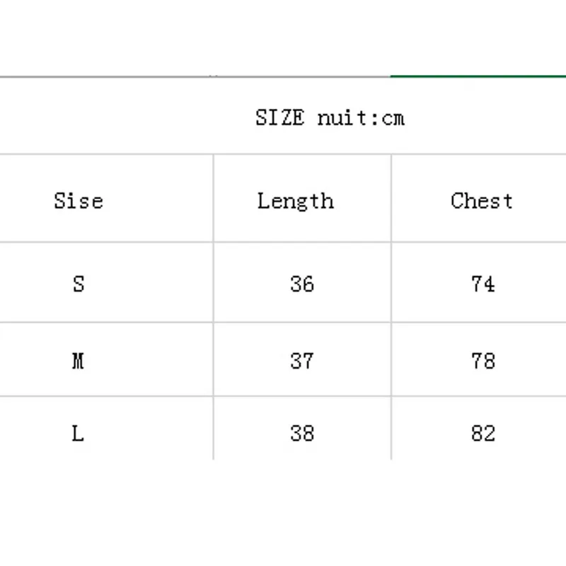Select the 'Chest' header cell
This screenshot has width=566, height=566.
click(x=479, y=198)
